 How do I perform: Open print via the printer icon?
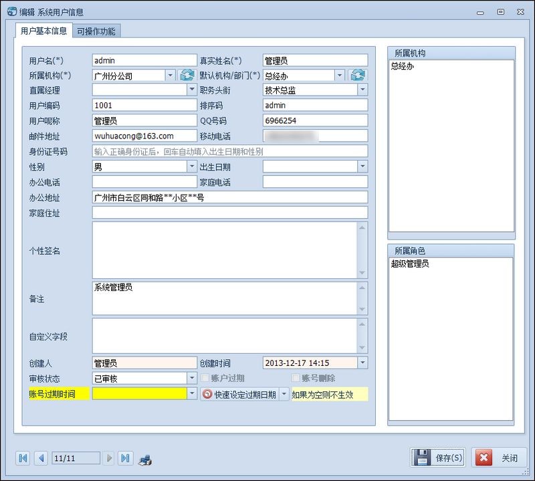[146, 458]
